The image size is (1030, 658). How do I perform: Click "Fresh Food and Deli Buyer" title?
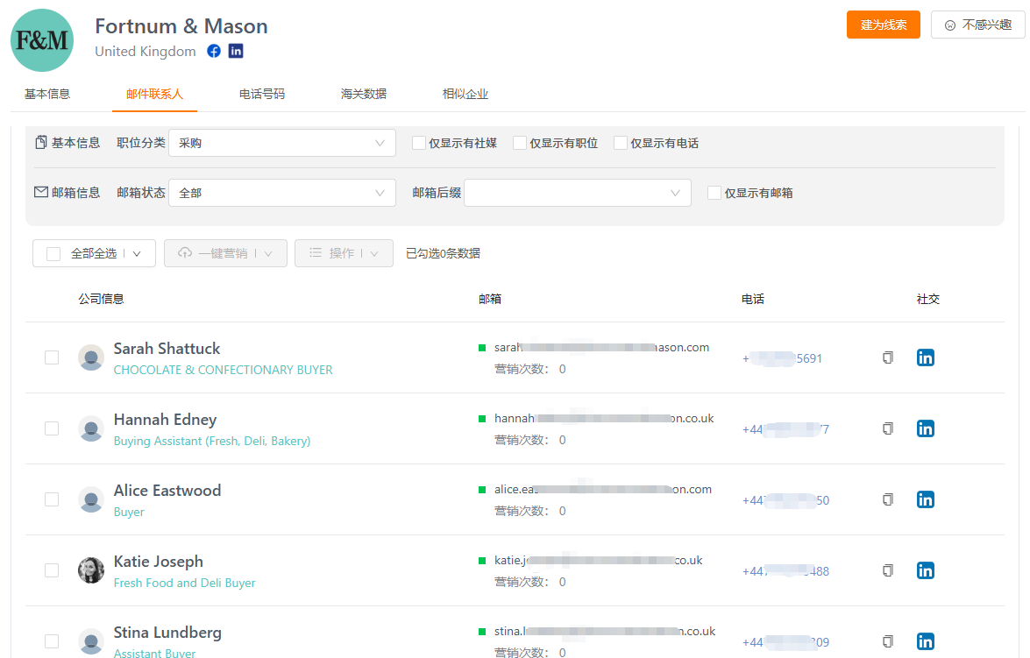click(x=185, y=583)
